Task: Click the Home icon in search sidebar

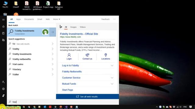Action: pos(3,26)
